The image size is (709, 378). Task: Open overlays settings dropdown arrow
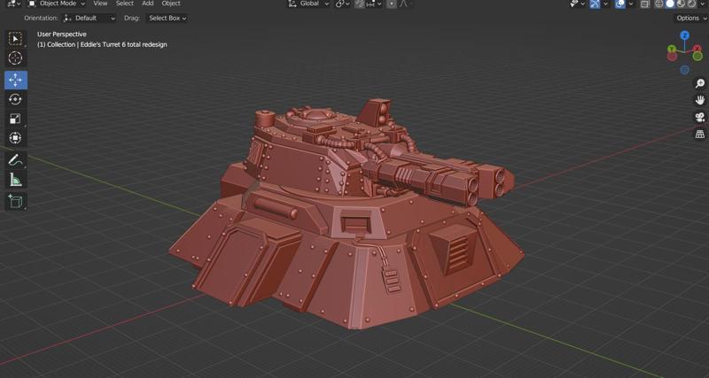pos(631,4)
